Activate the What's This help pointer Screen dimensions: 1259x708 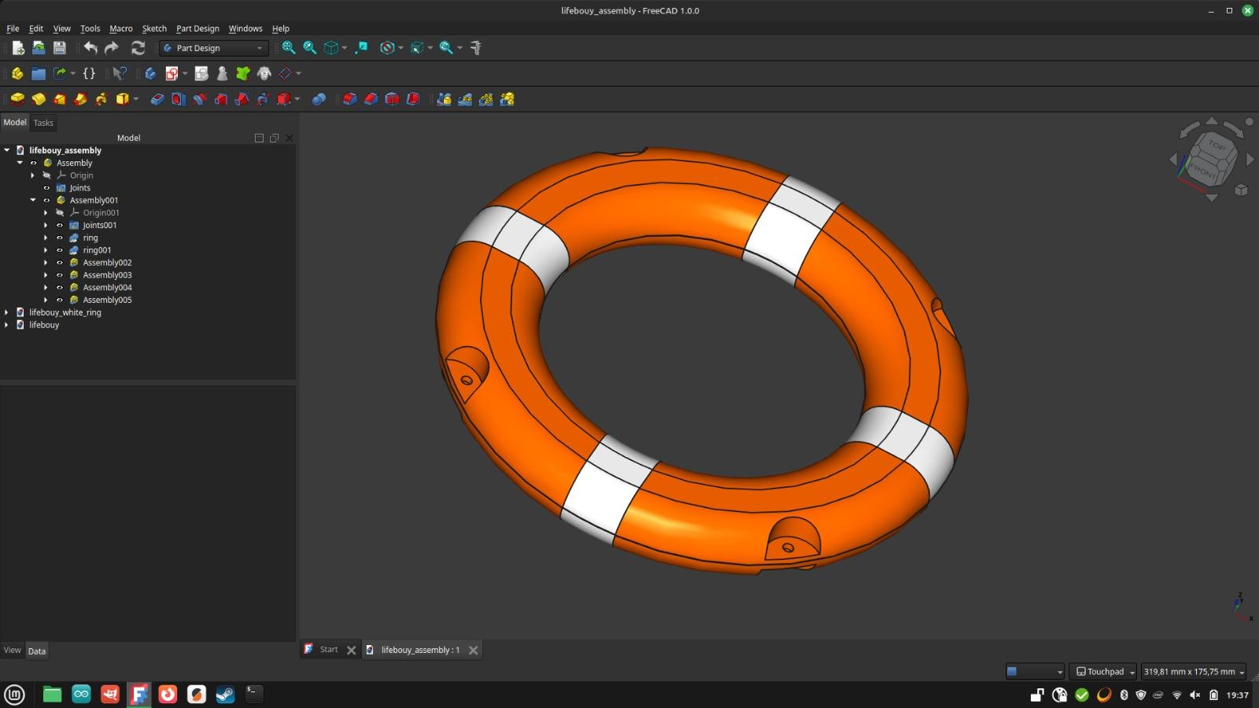pos(120,73)
